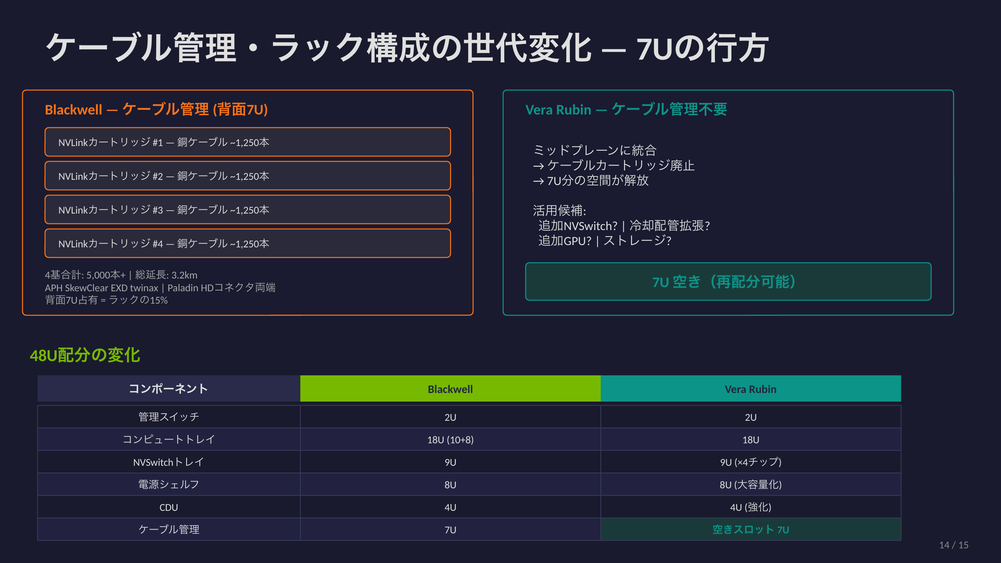The width and height of the screenshot is (1001, 563).
Task: Select NVLinkカートリッジ #1 box
Action: pos(247,142)
